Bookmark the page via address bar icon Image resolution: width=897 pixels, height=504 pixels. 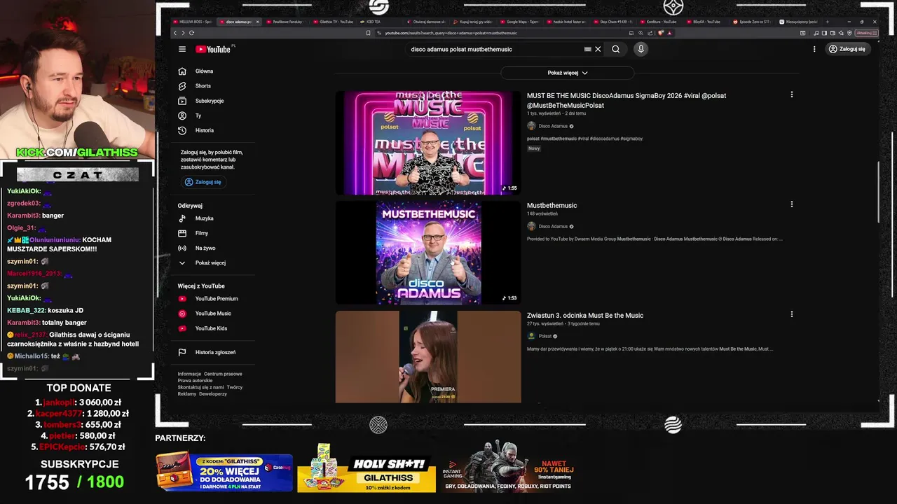pyautogui.click(x=368, y=33)
